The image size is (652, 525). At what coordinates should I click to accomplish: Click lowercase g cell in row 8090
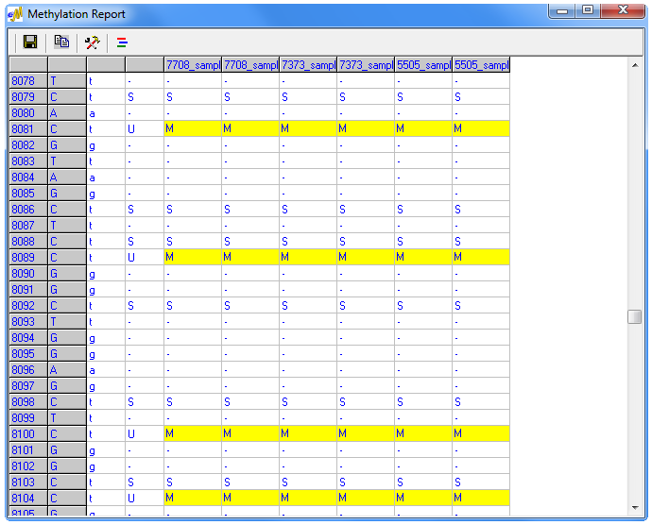point(106,274)
